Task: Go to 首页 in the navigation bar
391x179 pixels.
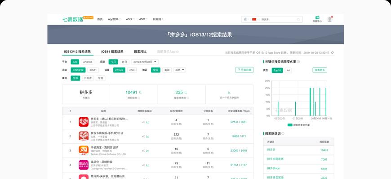Action: (x=100, y=19)
